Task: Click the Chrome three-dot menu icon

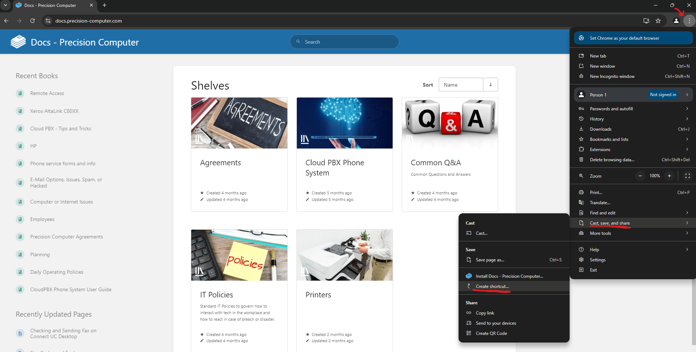Action: pyautogui.click(x=689, y=21)
